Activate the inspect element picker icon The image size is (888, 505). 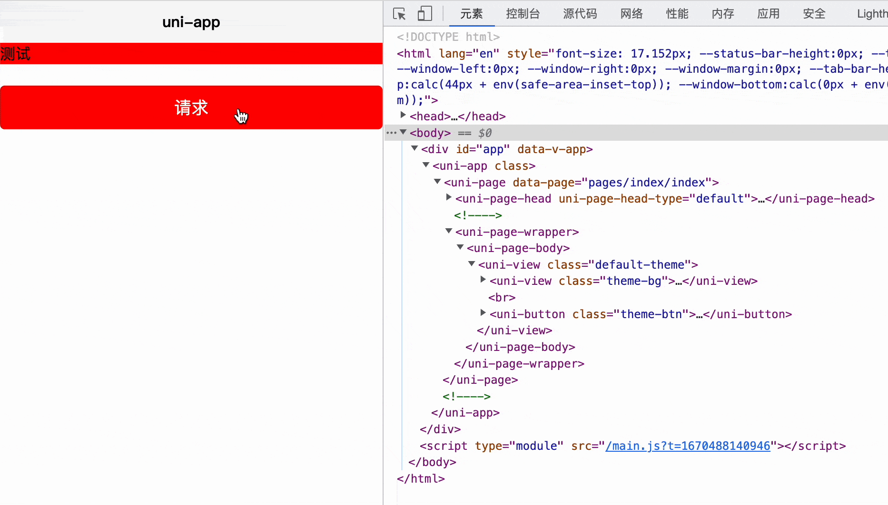click(x=399, y=14)
